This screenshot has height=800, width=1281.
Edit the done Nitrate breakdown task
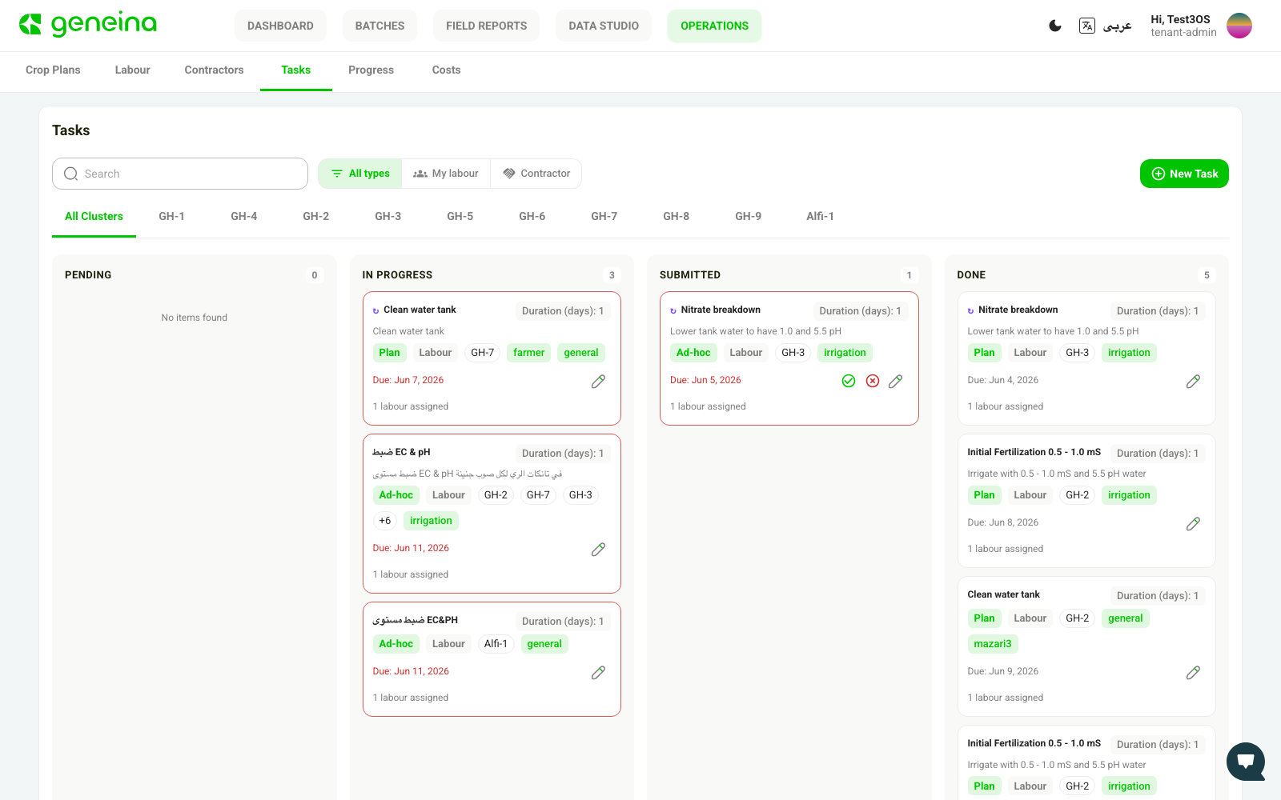pos(1193,382)
